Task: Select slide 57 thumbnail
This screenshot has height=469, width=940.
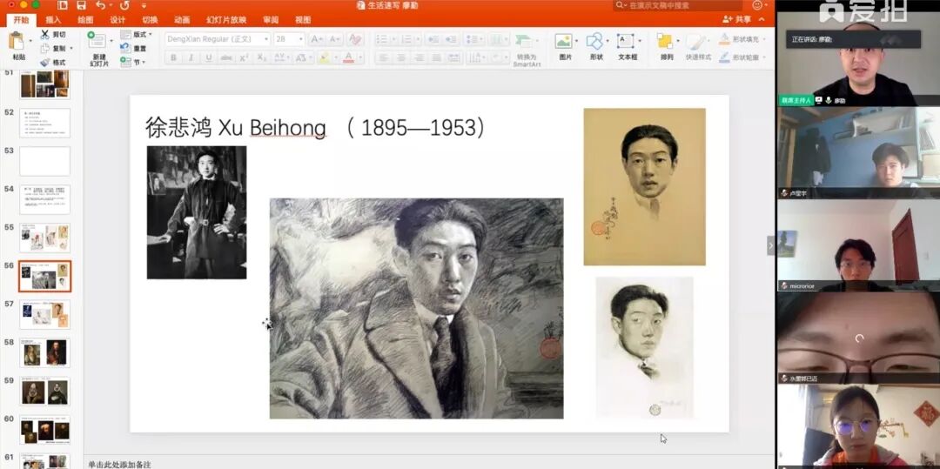Action: tap(45, 314)
